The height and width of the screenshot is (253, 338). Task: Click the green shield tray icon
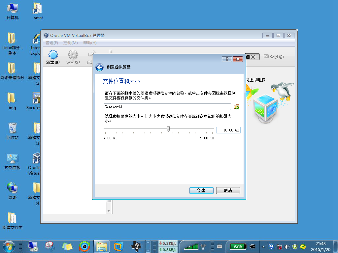coord(295,247)
